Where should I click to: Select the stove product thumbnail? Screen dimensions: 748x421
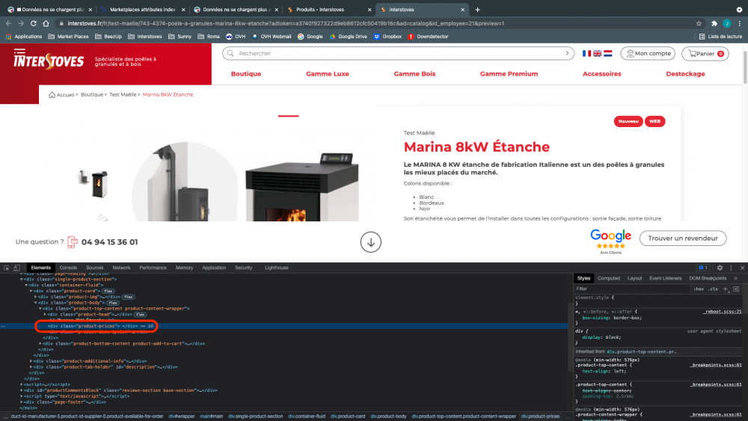(x=93, y=183)
